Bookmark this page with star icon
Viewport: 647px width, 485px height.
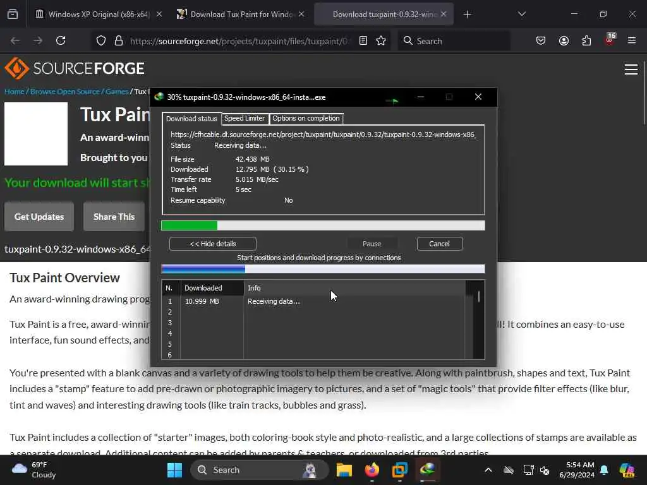381,41
